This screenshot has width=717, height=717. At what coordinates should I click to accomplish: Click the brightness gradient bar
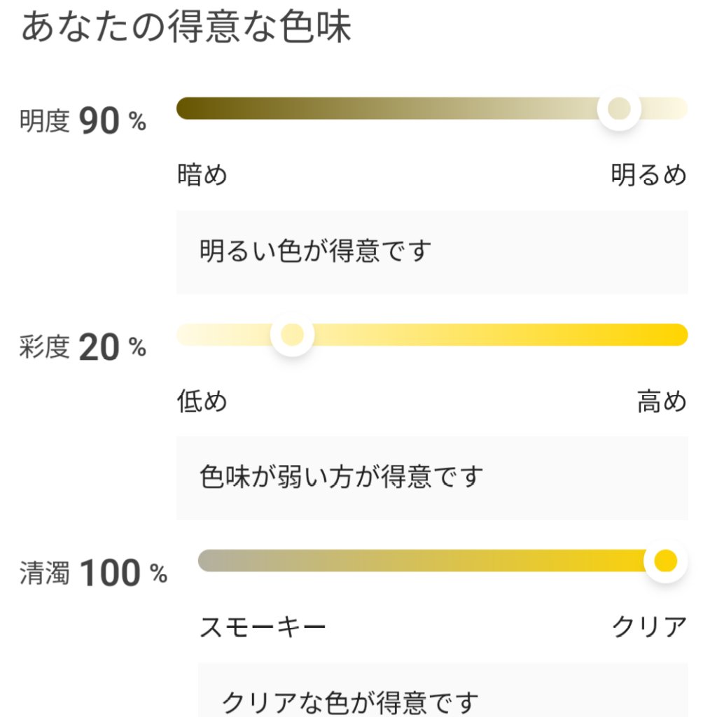click(385, 109)
